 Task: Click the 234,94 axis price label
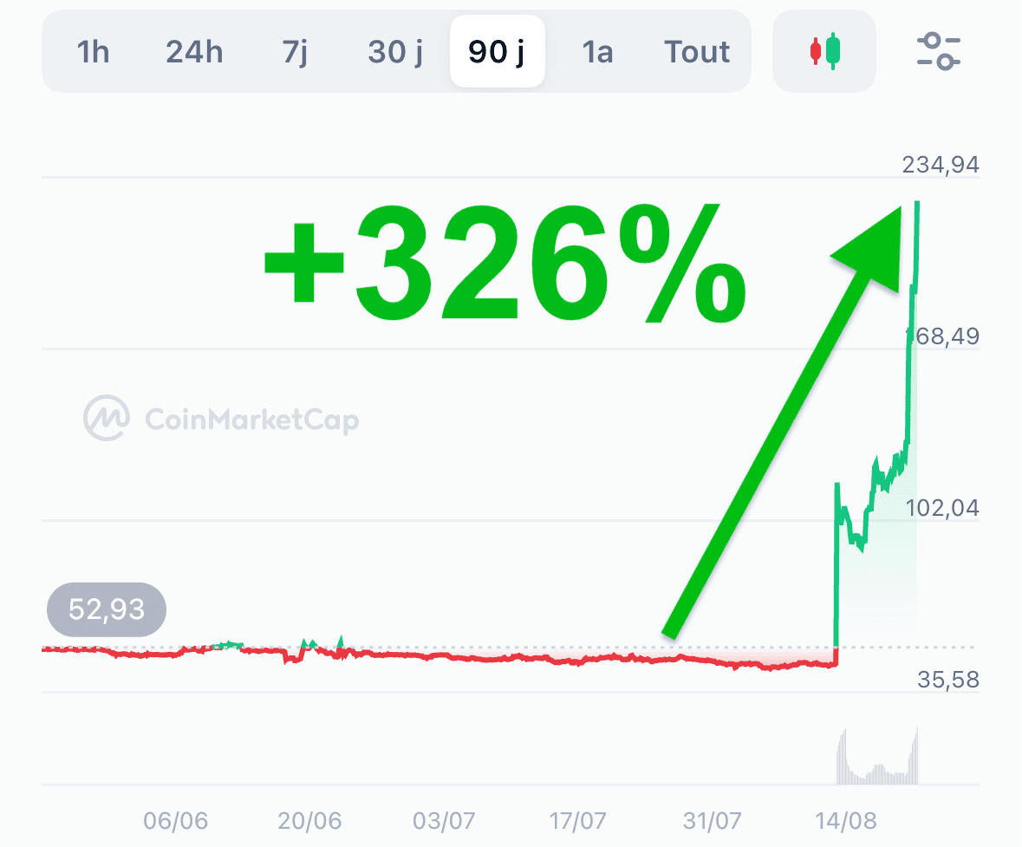[941, 163]
